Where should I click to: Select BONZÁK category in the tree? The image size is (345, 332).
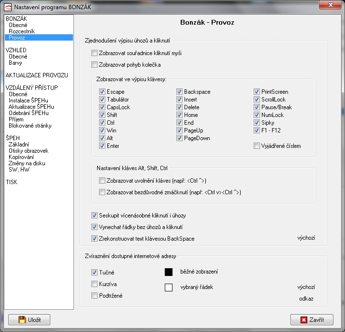point(16,19)
